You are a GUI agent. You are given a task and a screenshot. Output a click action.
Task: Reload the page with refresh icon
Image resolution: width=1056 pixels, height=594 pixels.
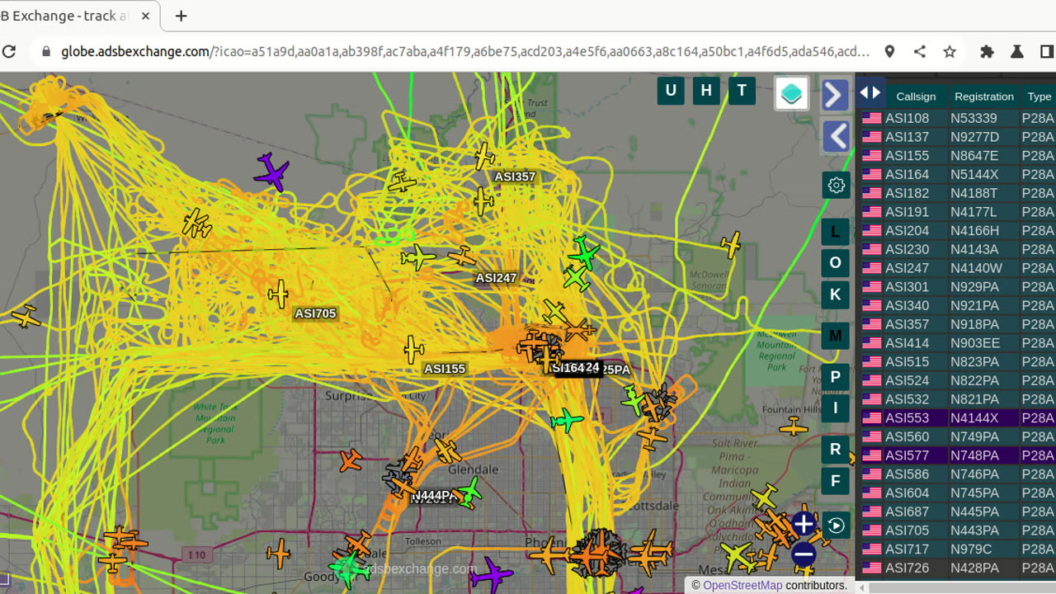(x=9, y=51)
